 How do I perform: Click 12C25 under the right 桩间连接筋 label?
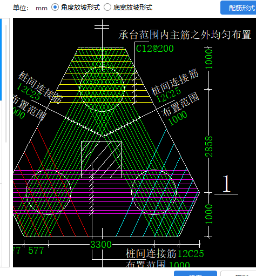[169, 95]
